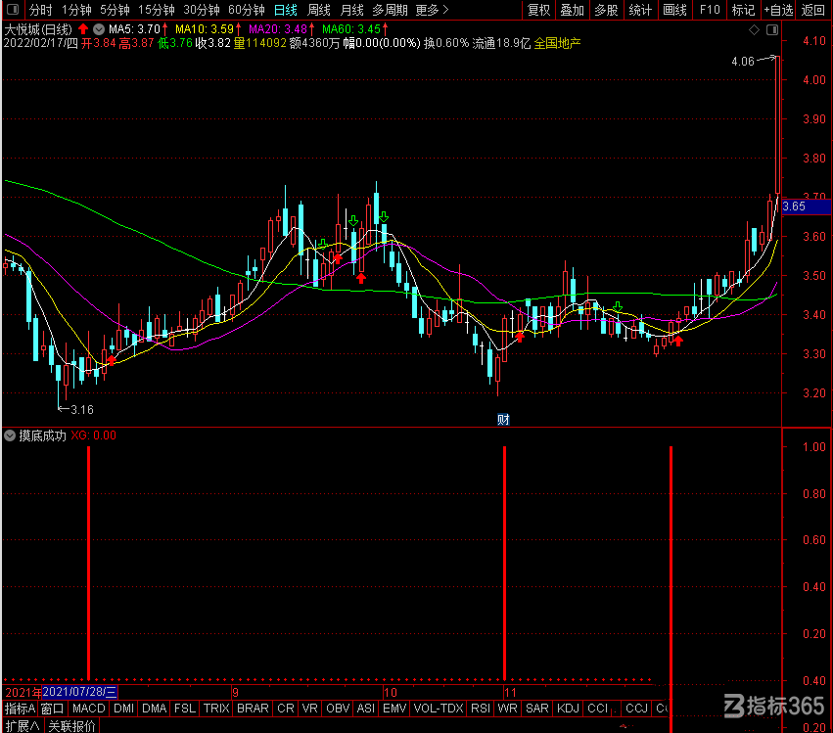This screenshot has height=733, width=833.
Task: Select the 5分钟 period
Action: pos(115,10)
